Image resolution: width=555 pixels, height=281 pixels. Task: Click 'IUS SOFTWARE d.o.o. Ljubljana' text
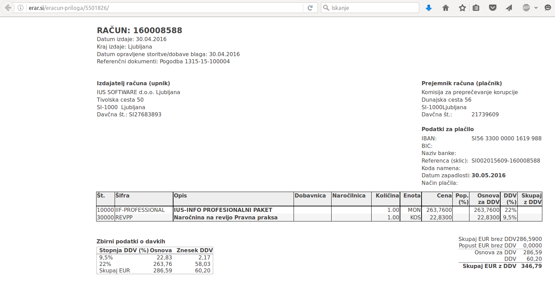coord(138,92)
